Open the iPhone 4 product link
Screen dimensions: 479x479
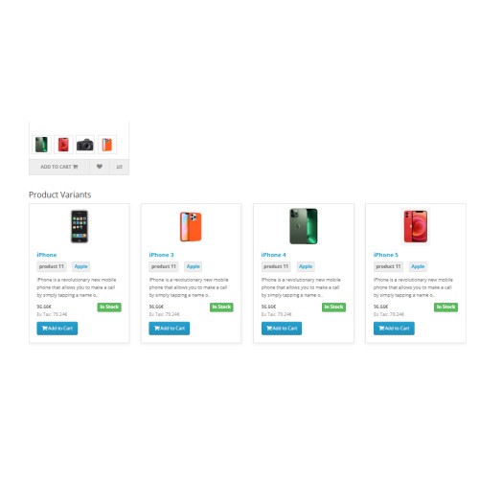click(x=273, y=255)
